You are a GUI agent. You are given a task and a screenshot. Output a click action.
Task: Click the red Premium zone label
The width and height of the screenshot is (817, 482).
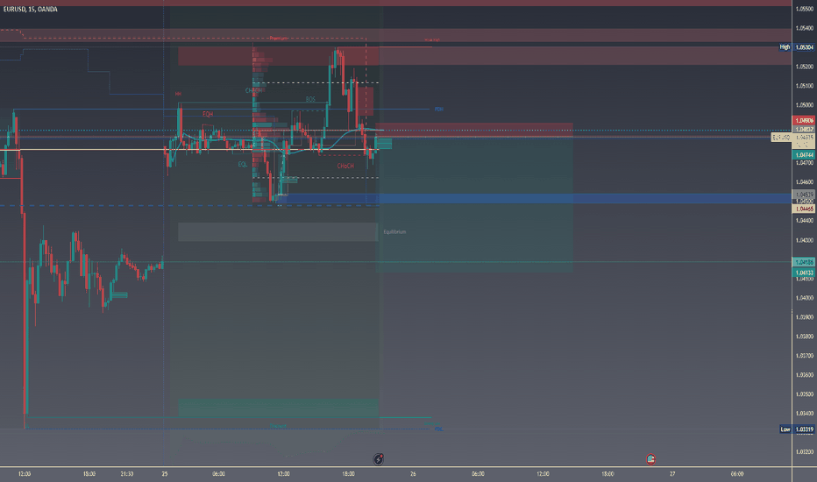pyautogui.click(x=279, y=39)
